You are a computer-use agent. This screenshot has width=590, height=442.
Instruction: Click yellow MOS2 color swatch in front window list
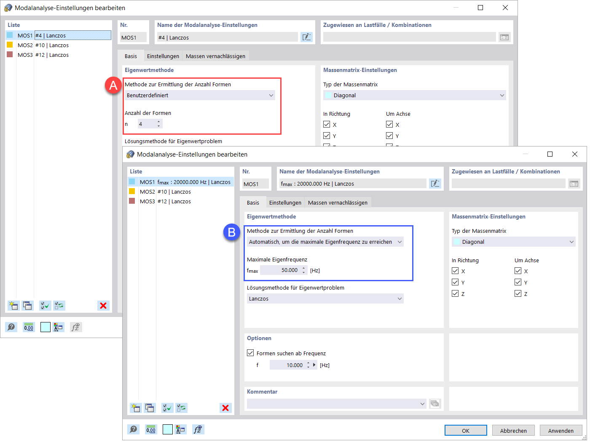[x=132, y=192]
